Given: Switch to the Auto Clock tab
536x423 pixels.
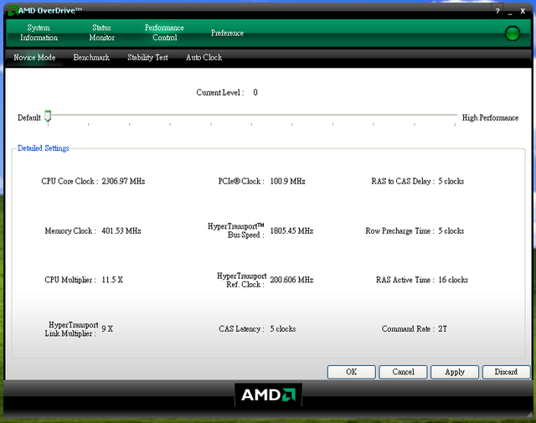Looking at the screenshot, I should coord(204,58).
